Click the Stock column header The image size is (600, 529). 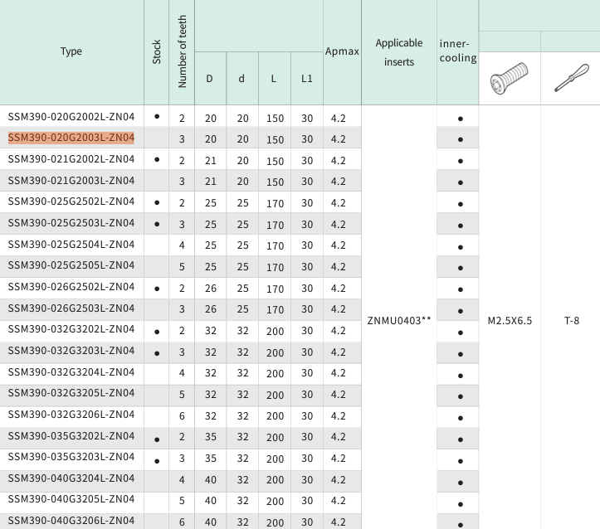(157, 51)
